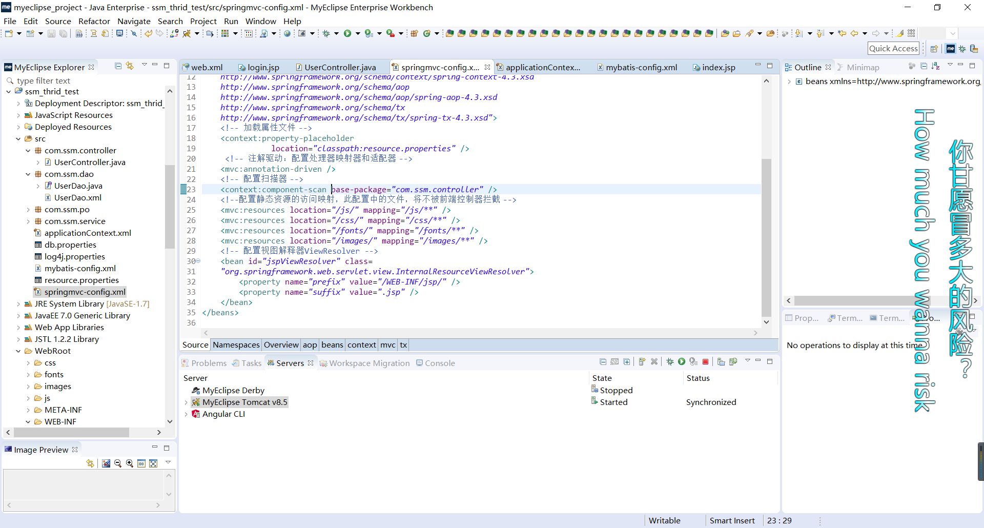The height and width of the screenshot is (528, 984).
Task: Click the Undo arrow toolbar icon
Action: click(148, 34)
